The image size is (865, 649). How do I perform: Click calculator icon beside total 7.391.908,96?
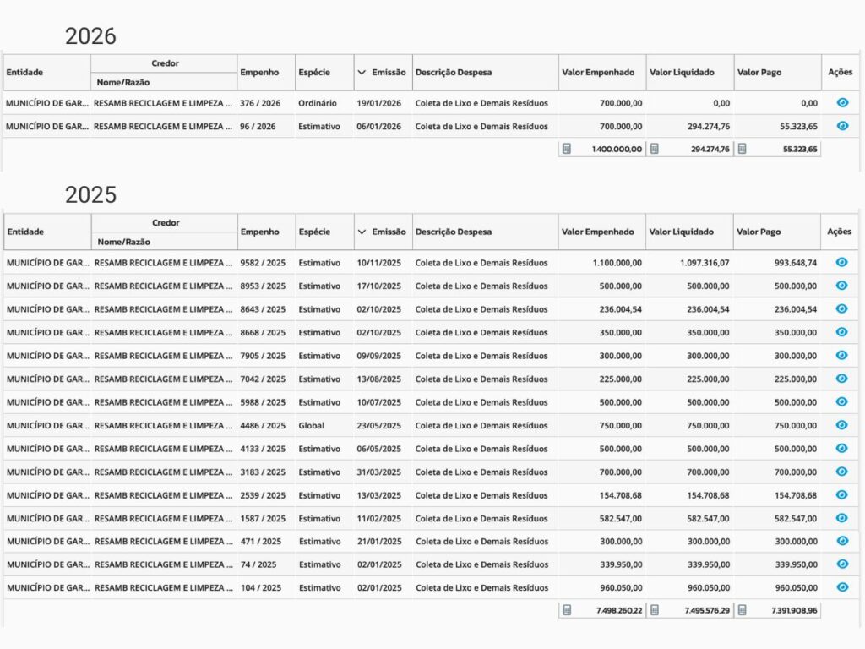(x=742, y=609)
